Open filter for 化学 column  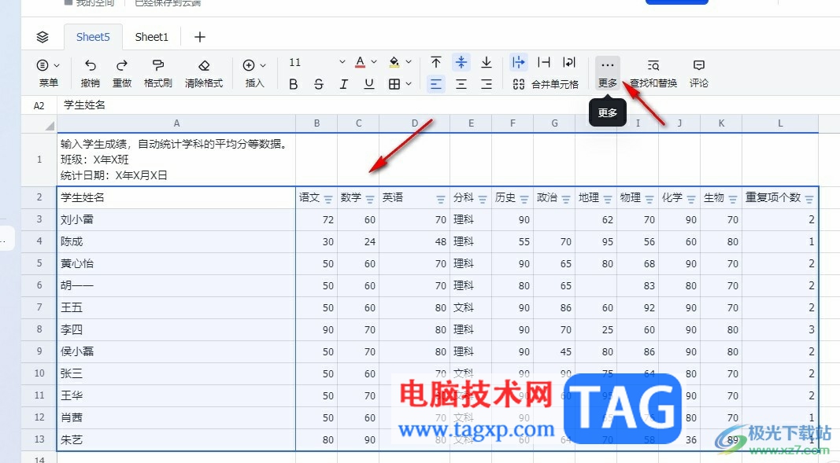[691, 199]
